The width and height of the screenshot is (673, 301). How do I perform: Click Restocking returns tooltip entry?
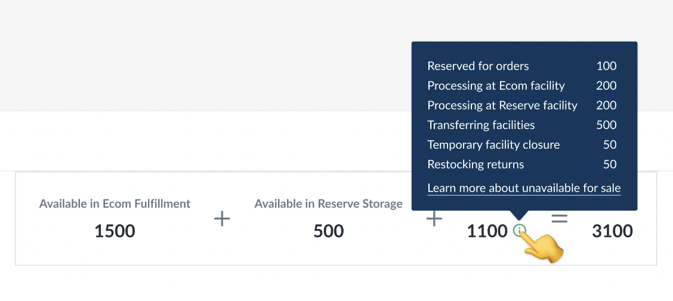[x=522, y=164]
